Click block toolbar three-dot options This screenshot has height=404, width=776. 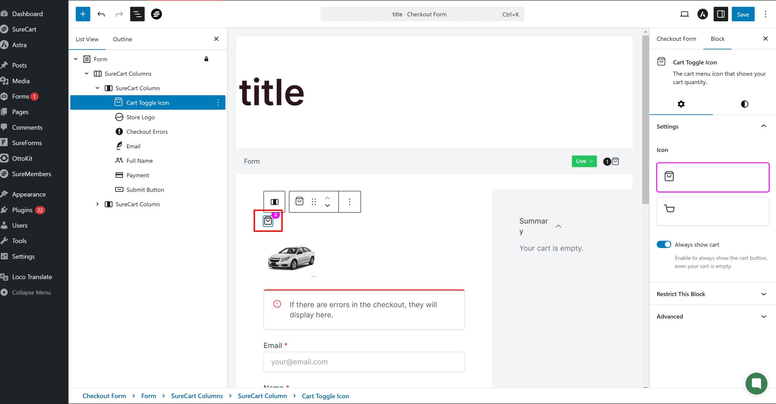(x=350, y=202)
